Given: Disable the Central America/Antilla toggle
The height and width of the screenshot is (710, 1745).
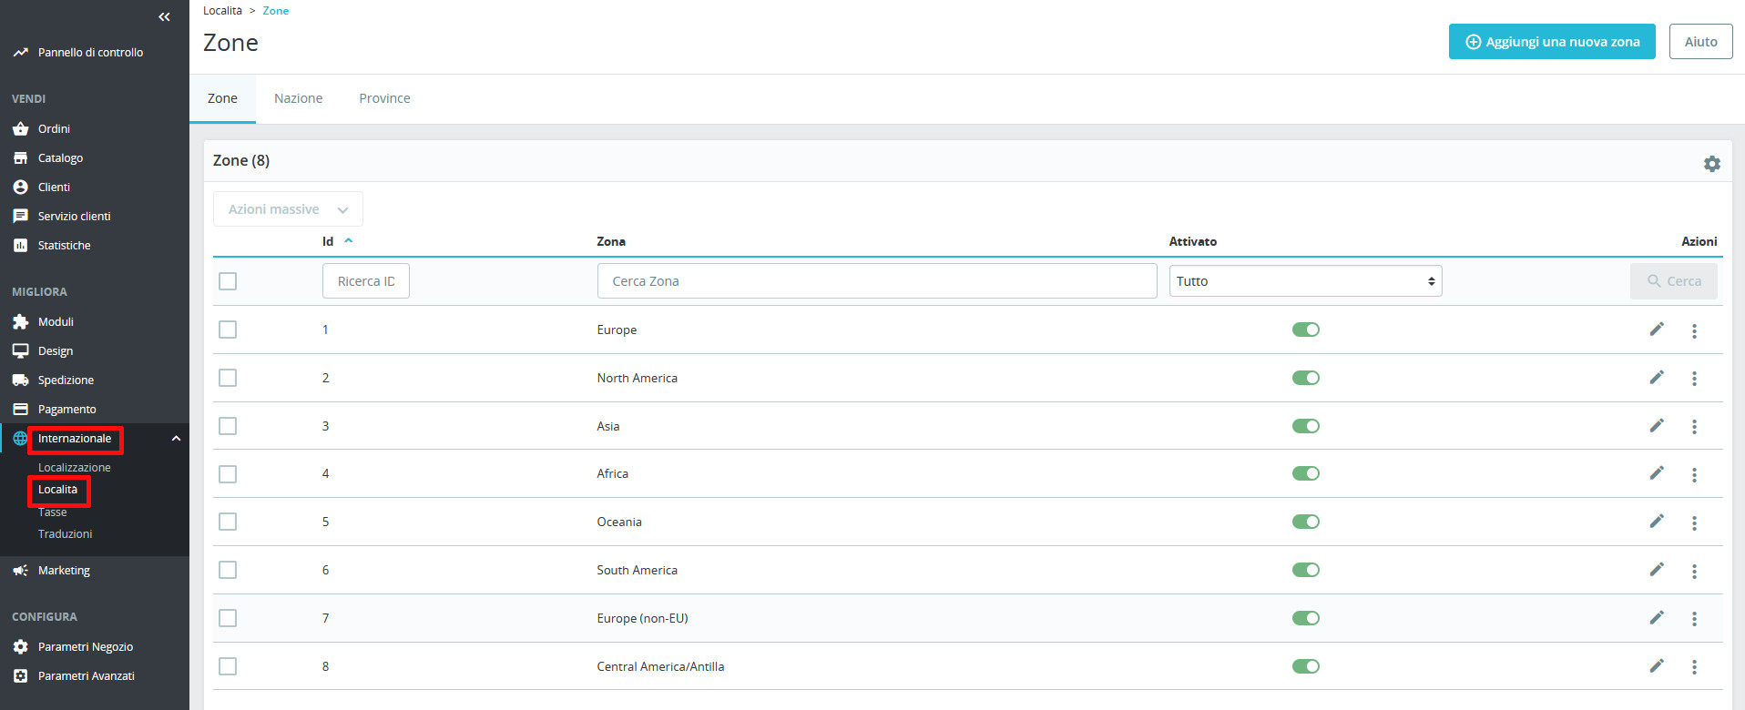Looking at the screenshot, I should pos(1306,666).
